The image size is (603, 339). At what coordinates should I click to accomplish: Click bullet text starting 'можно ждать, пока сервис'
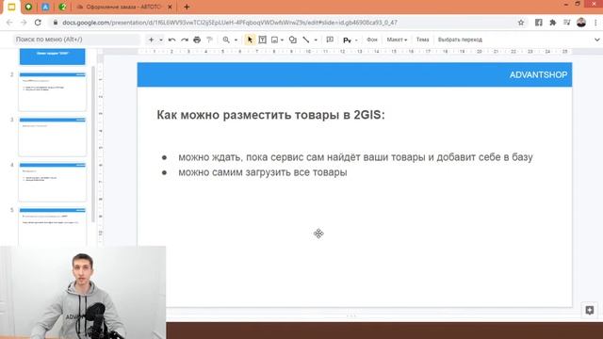tap(355, 157)
